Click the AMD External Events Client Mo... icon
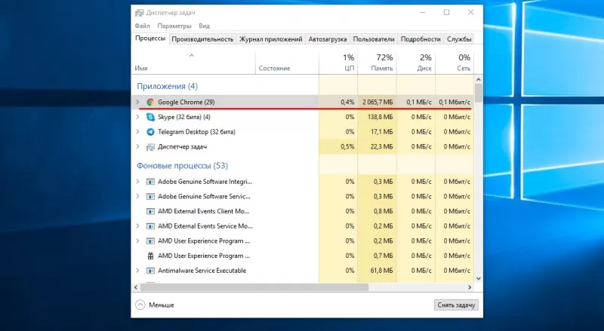 pos(150,211)
